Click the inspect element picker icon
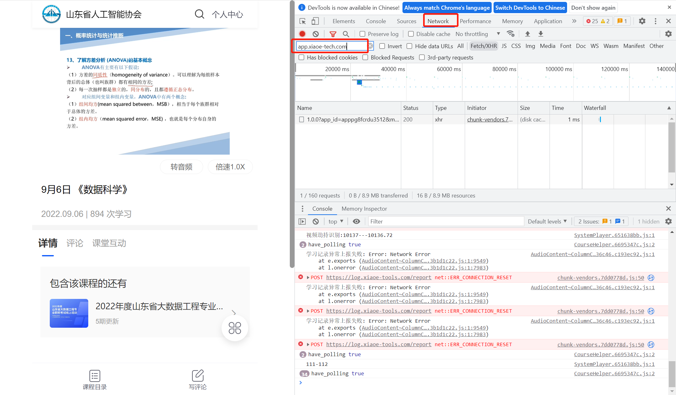676x395 pixels. [302, 21]
